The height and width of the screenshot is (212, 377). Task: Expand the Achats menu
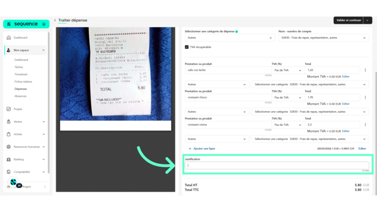click(x=43, y=134)
